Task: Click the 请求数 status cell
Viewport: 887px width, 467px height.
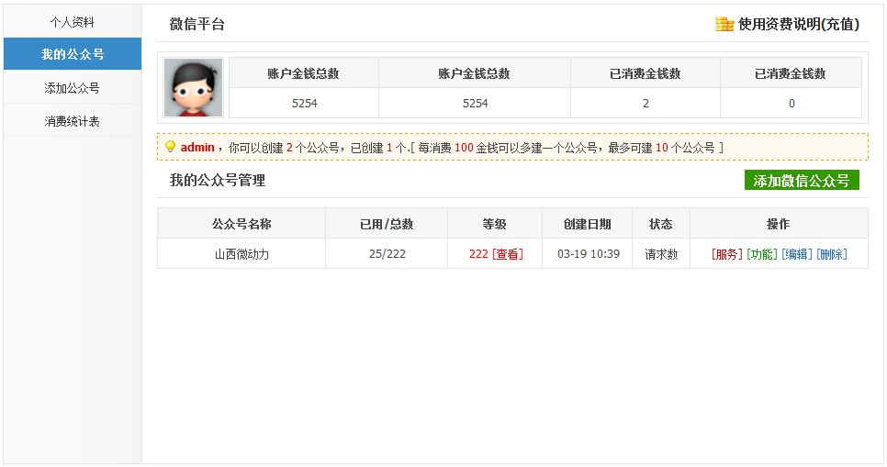Action: pos(661,254)
